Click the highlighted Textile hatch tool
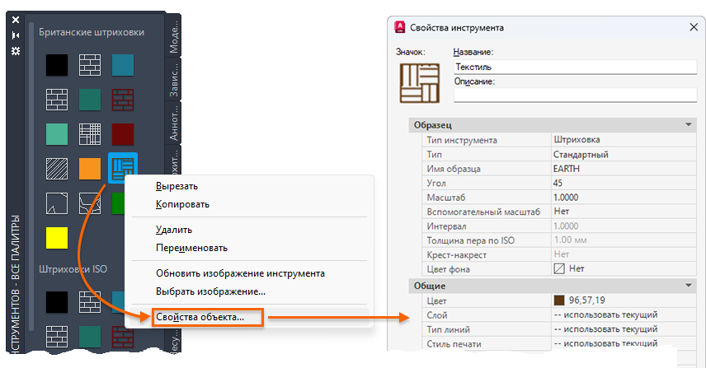 click(123, 168)
